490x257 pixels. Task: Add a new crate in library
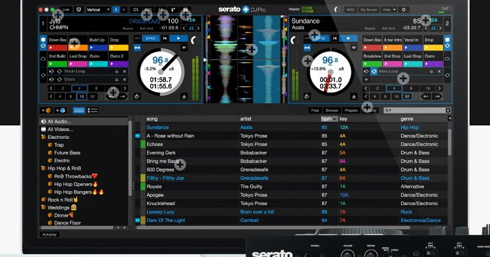(46, 110)
